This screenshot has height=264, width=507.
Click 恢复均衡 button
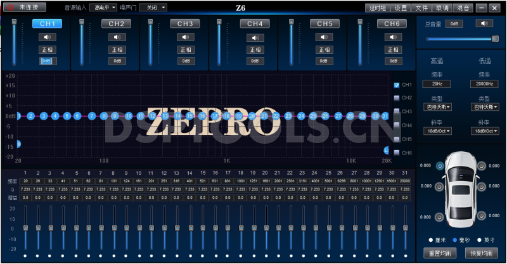(482, 253)
